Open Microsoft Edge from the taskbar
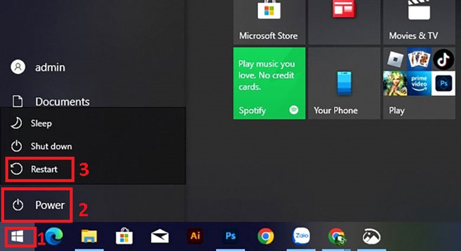The width and height of the screenshot is (461, 251). (x=54, y=237)
